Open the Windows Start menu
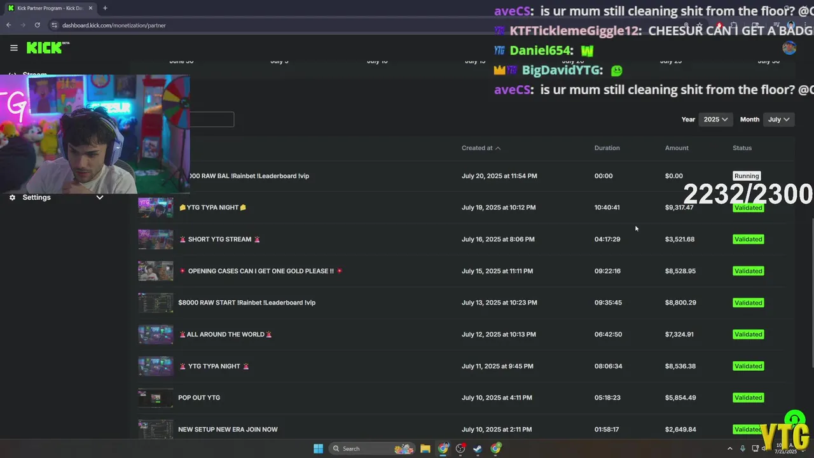This screenshot has height=458, width=814. click(318, 448)
